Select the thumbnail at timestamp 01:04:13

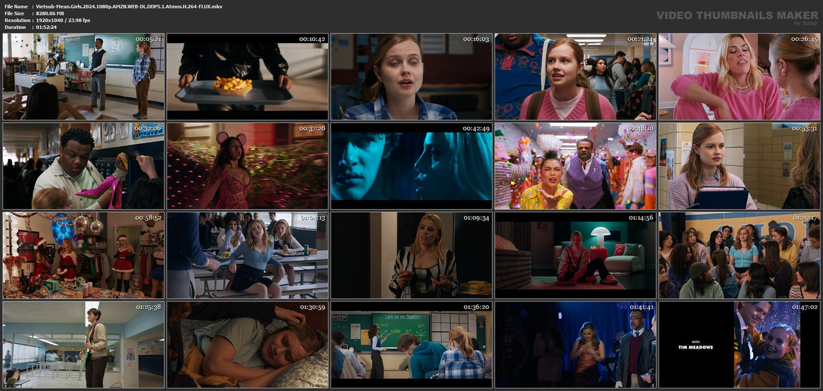click(248, 256)
